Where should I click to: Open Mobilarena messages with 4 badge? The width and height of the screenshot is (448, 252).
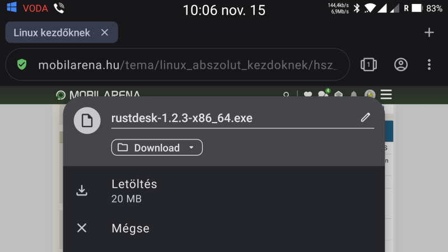[x=324, y=94]
